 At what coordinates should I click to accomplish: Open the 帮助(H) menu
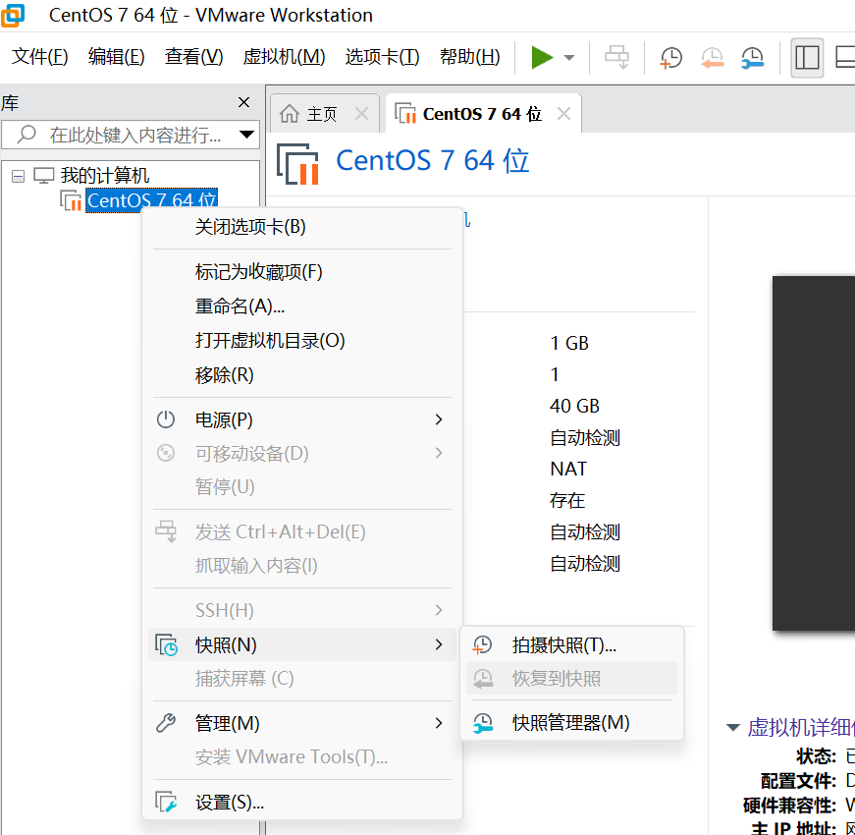(469, 56)
